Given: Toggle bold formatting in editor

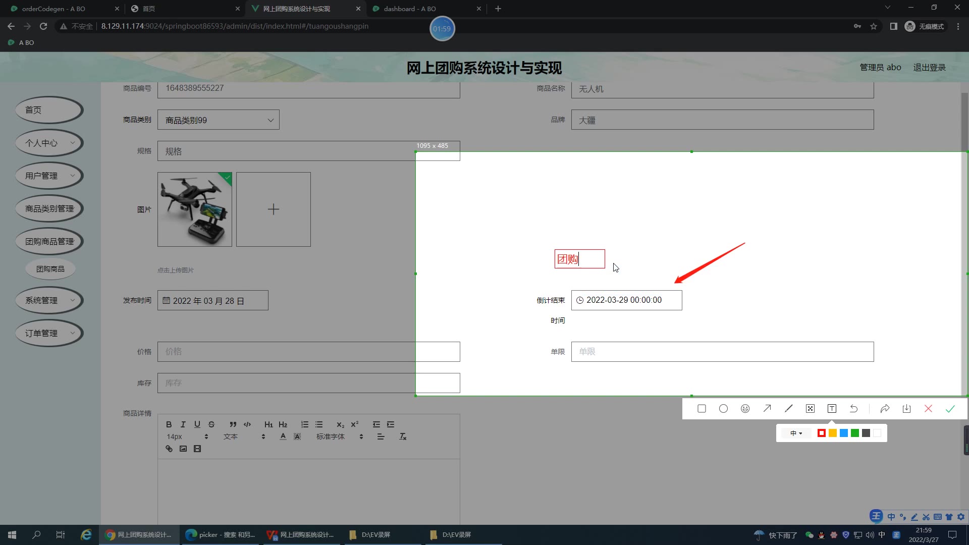Looking at the screenshot, I should (169, 424).
